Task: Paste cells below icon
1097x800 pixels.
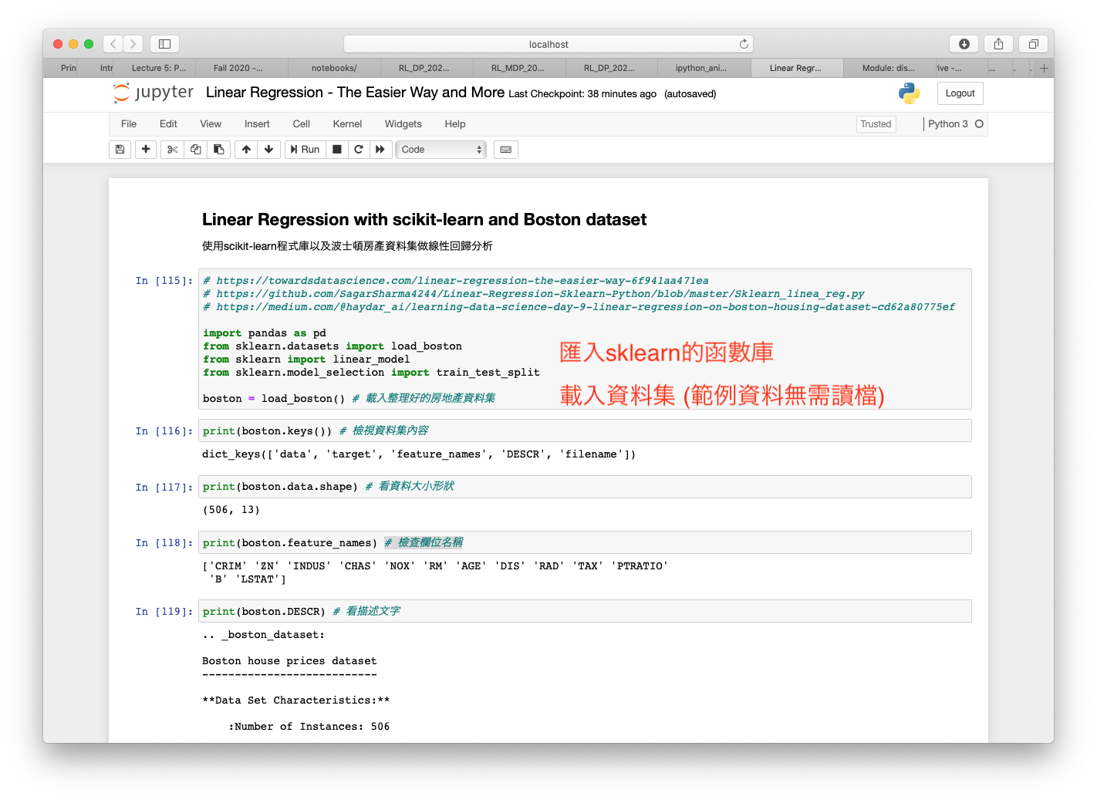Action: (x=219, y=150)
